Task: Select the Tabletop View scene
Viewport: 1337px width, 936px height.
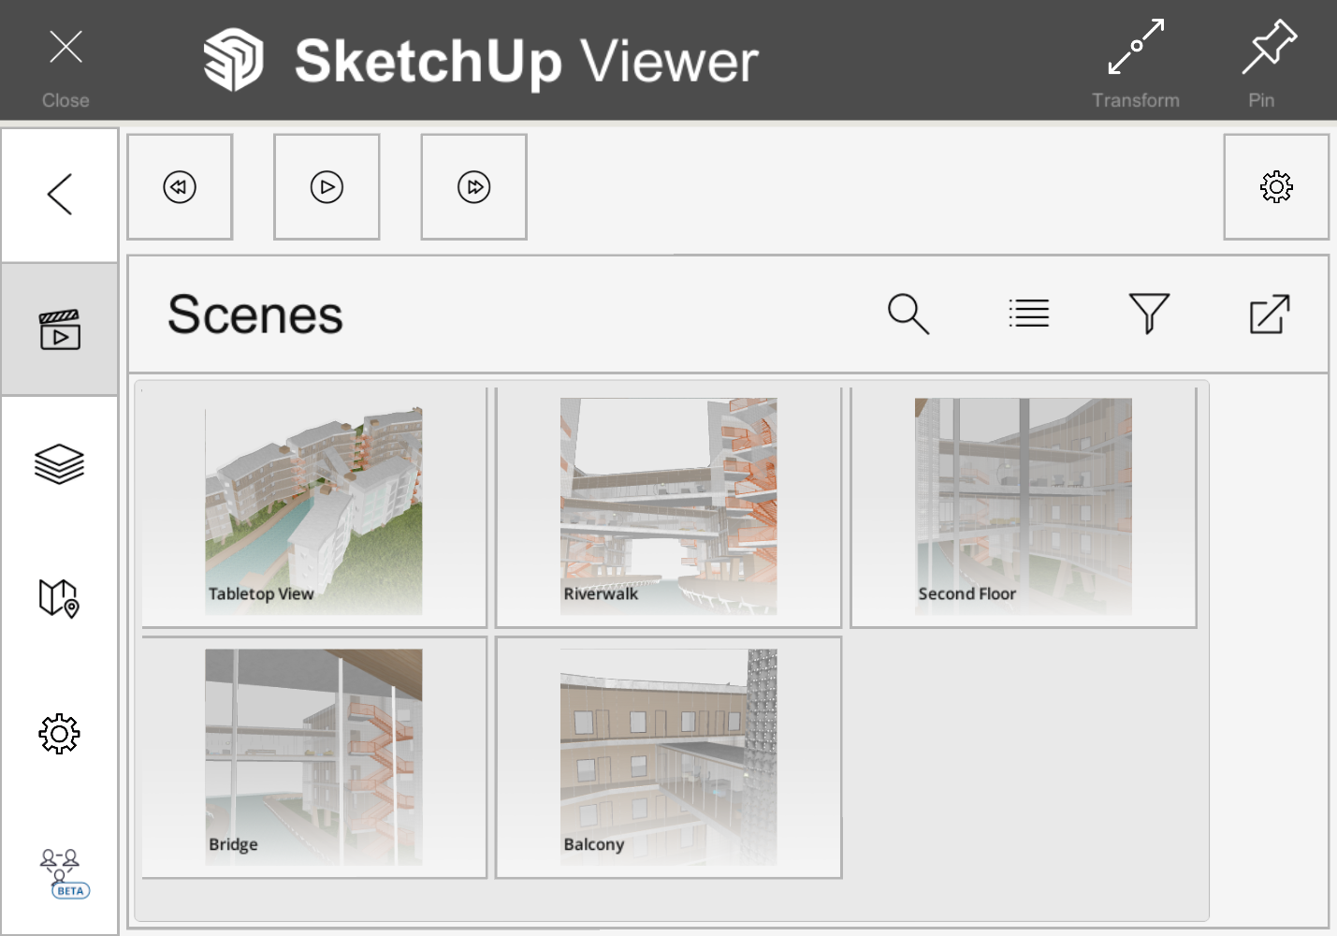Action: 314,507
